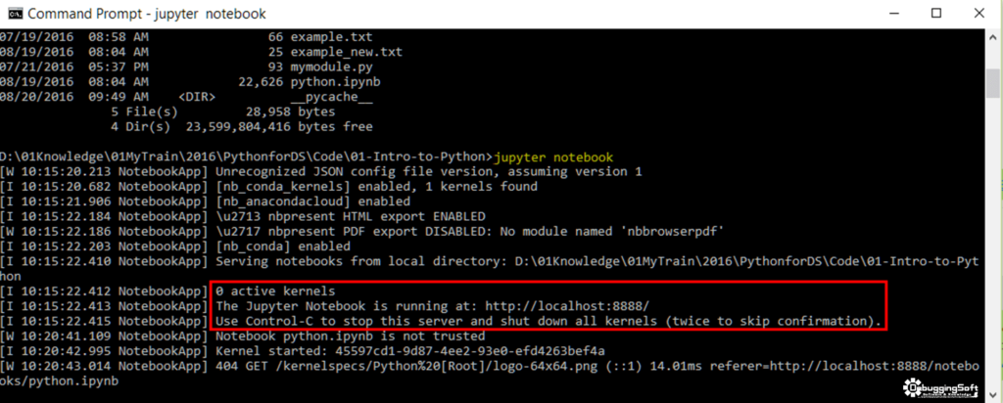Click the 'example.txt' file name
This screenshot has width=1003, height=403.
pyautogui.click(x=331, y=37)
